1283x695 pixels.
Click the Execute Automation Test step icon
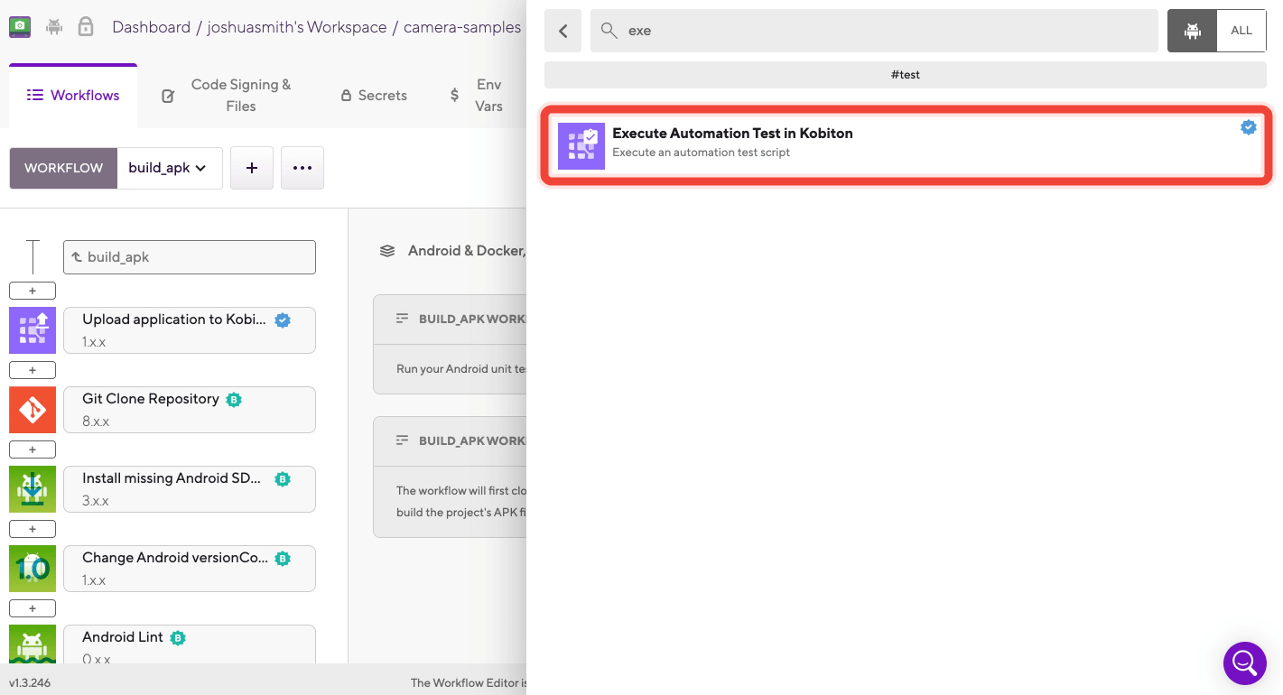(581, 146)
